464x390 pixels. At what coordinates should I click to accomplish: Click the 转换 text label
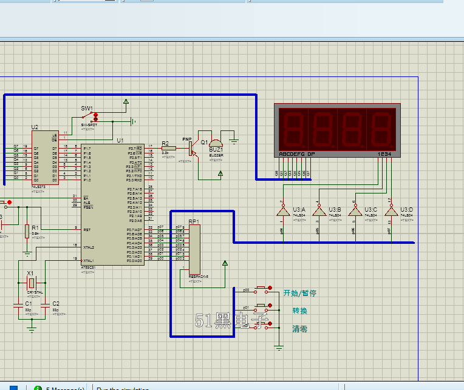[299, 311]
